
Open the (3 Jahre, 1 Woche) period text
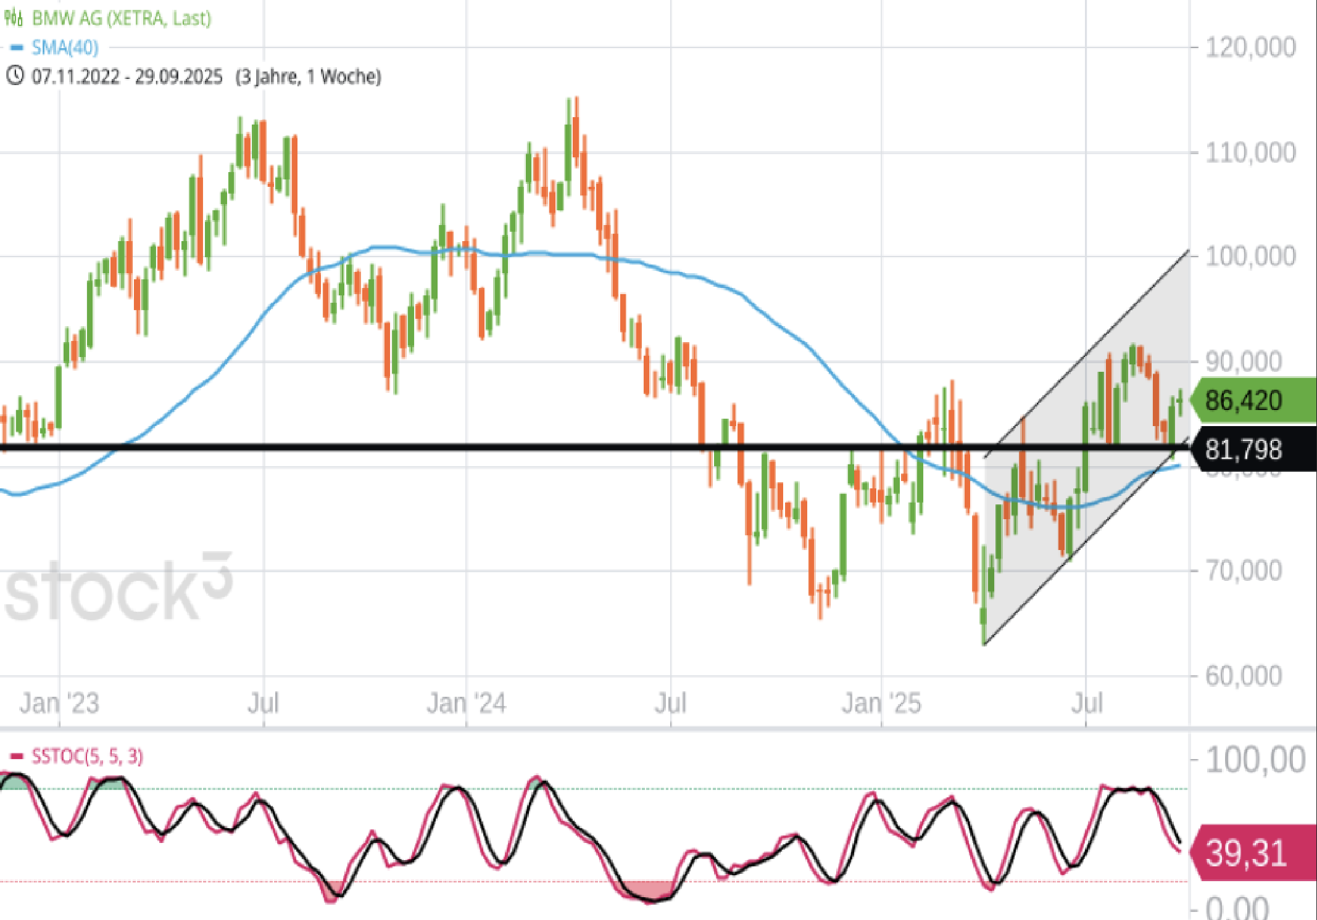point(308,76)
